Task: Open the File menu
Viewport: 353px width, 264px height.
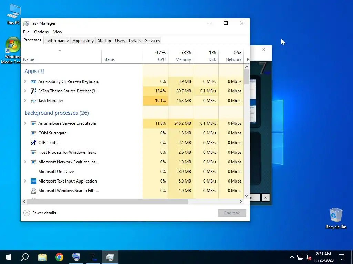Action: coord(26,32)
